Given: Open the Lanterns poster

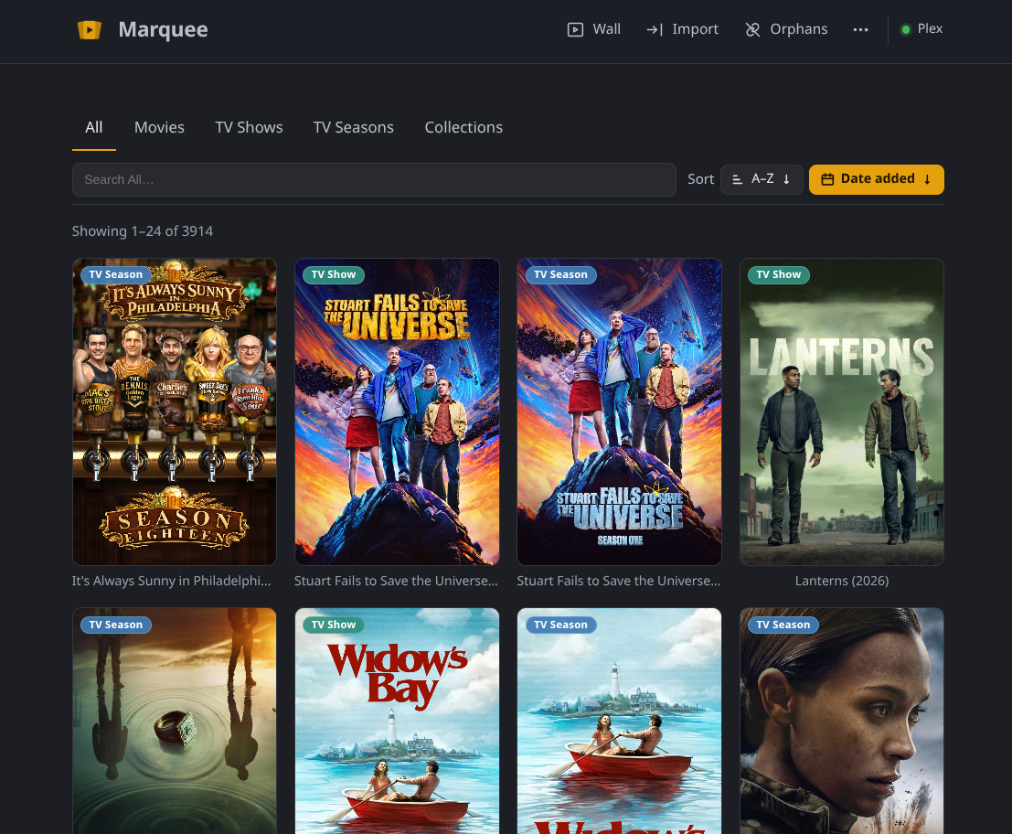Looking at the screenshot, I should click(x=842, y=412).
